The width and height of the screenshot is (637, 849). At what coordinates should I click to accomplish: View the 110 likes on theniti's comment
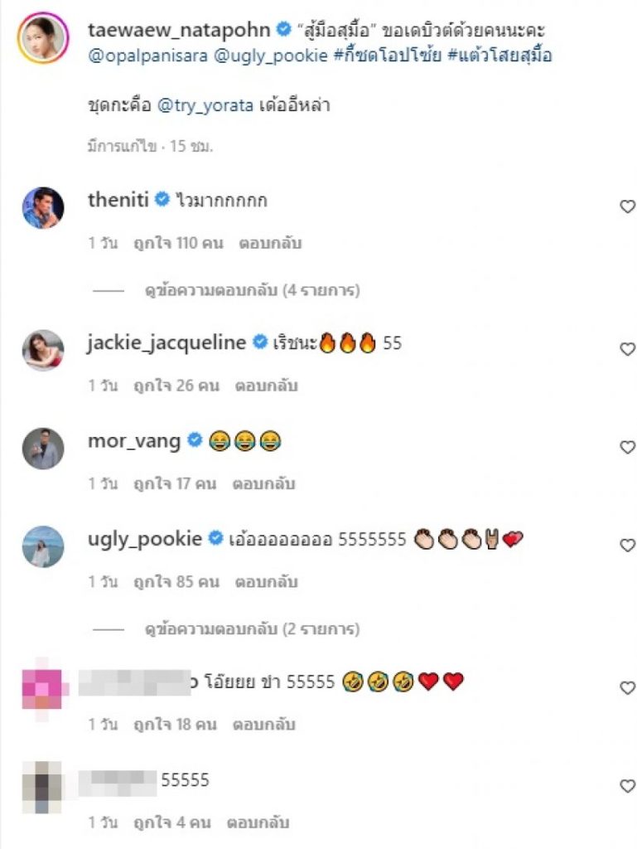pyautogui.click(x=178, y=244)
